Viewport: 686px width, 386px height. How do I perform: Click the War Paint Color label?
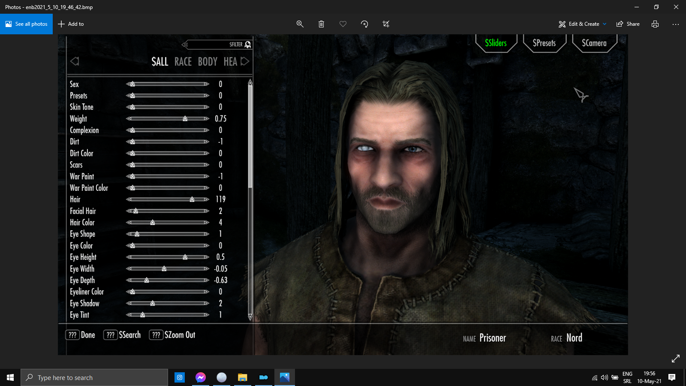tap(89, 188)
